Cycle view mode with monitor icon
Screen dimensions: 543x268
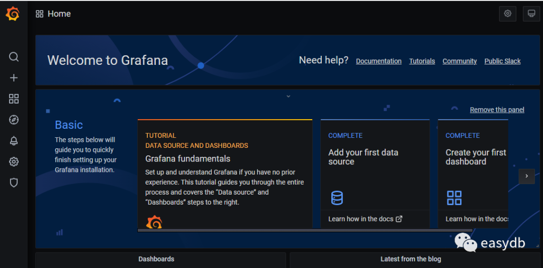(531, 14)
